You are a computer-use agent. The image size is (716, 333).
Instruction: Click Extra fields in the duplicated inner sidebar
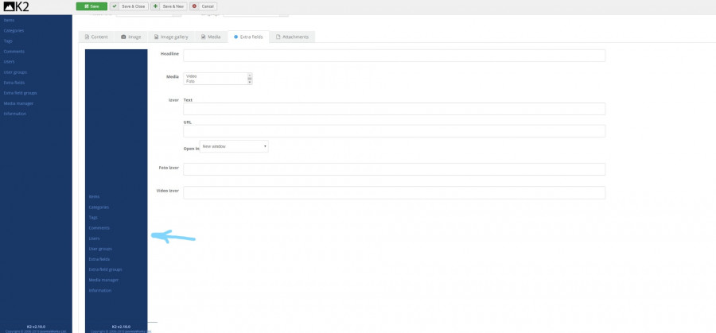tap(99, 259)
